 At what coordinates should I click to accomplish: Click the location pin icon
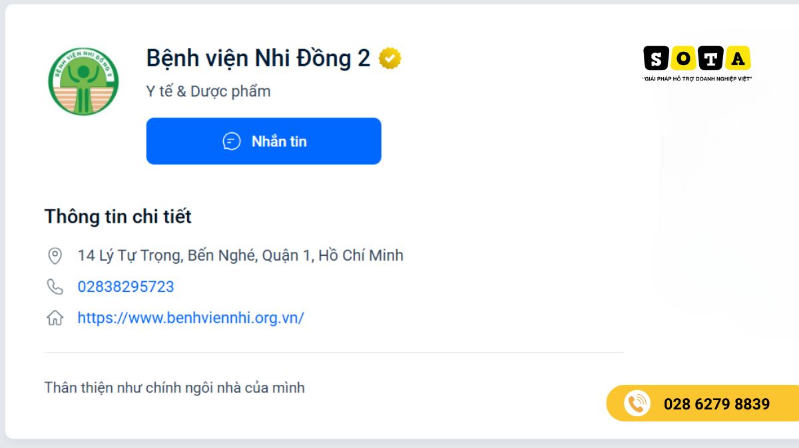point(55,255)
